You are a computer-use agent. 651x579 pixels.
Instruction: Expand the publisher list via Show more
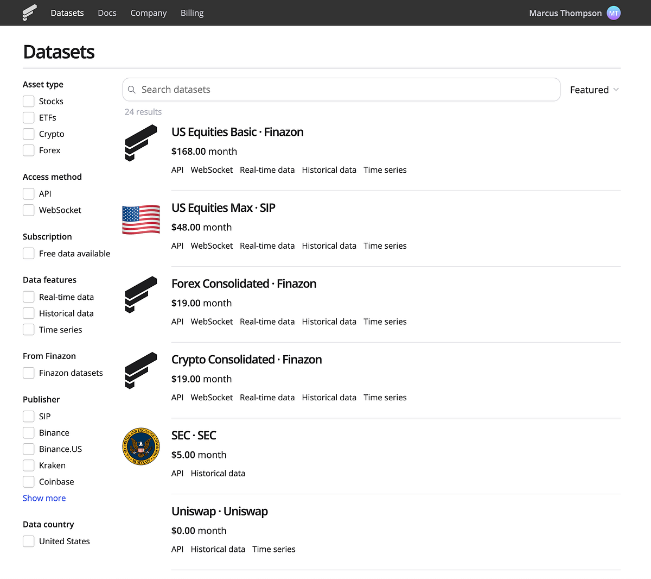click(x=44, y=498)
